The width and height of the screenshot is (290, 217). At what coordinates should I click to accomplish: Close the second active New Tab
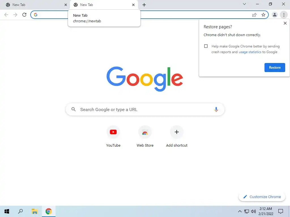[x=133, y=5]
